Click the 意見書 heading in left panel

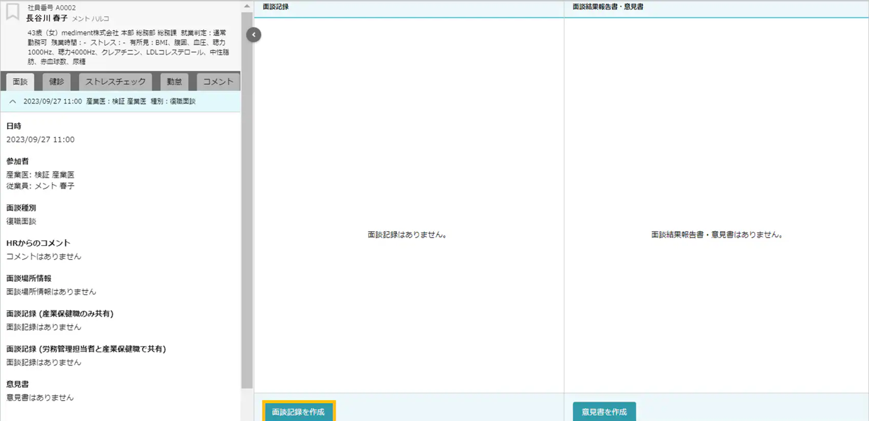click(x=18, y=384)
